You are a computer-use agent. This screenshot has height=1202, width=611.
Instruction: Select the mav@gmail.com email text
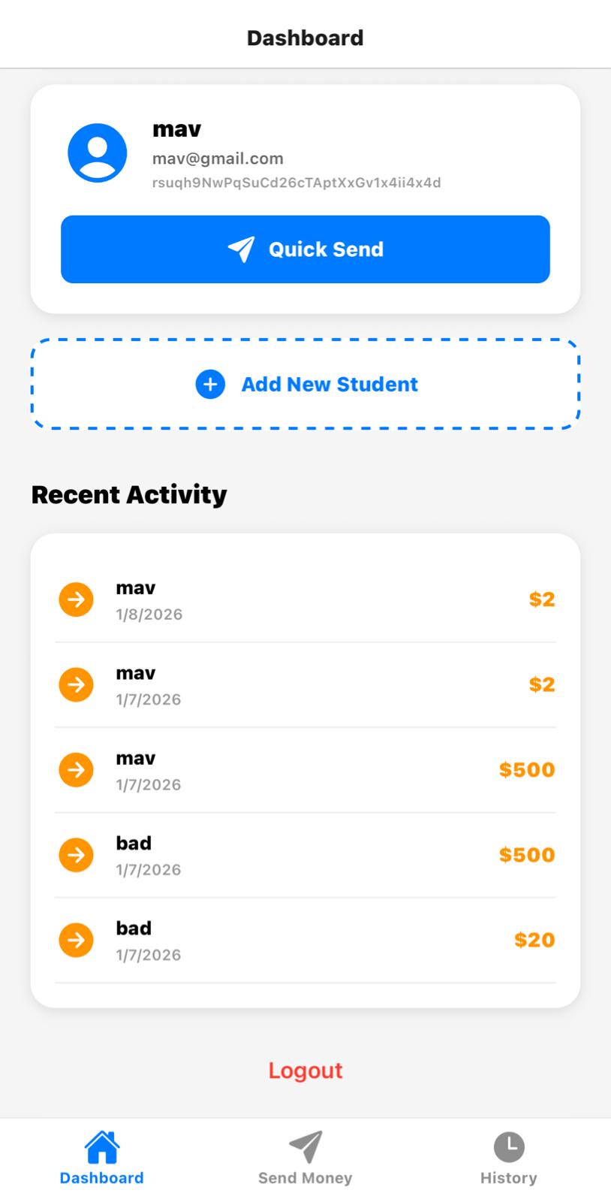point(218,159)
